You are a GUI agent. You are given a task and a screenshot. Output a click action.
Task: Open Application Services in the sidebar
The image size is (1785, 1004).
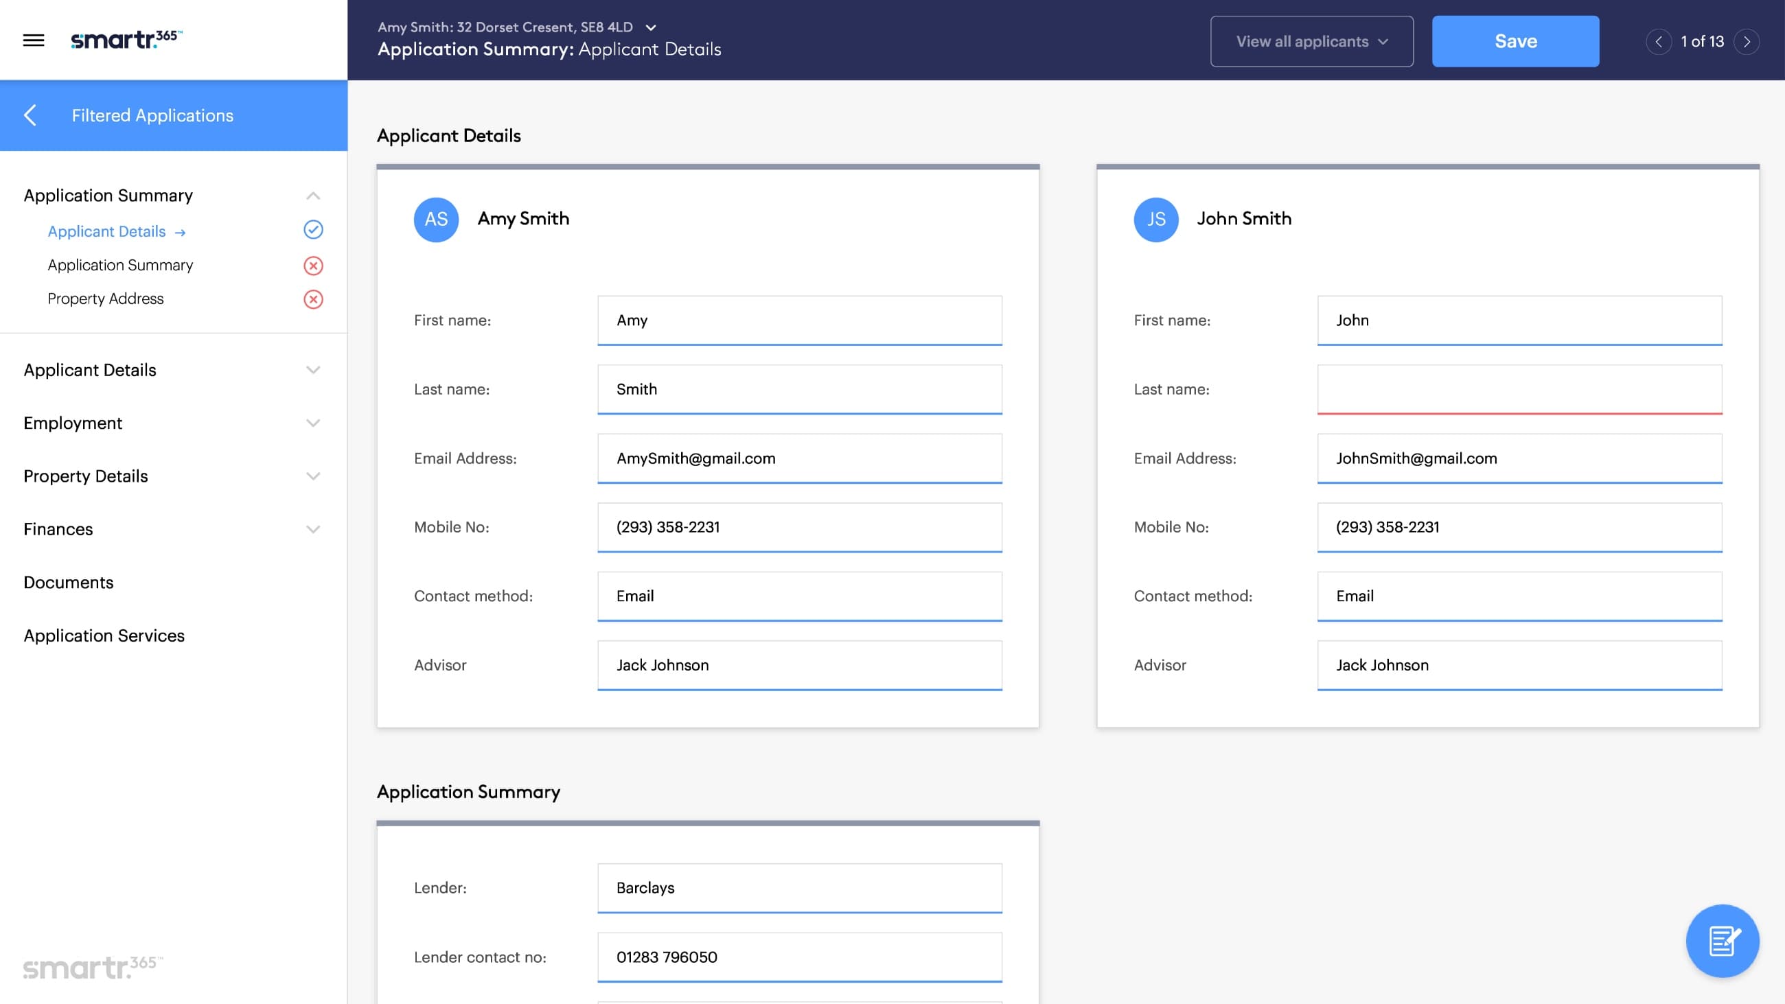coord(104,635)
